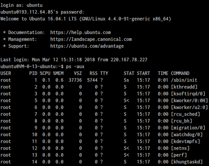
Task: Click the [kdevtmpfs] process name
Action: click(185, 142)
